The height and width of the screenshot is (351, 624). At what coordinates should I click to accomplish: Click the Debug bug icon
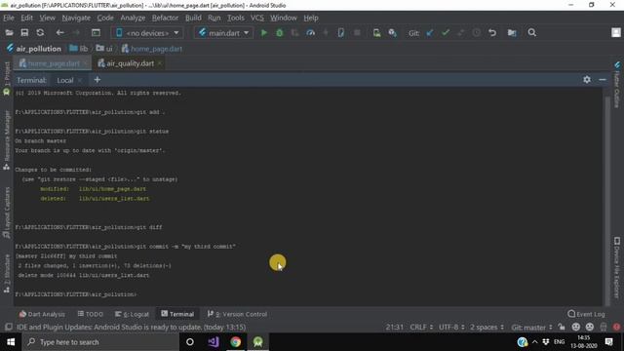click(x=280, y=33)
